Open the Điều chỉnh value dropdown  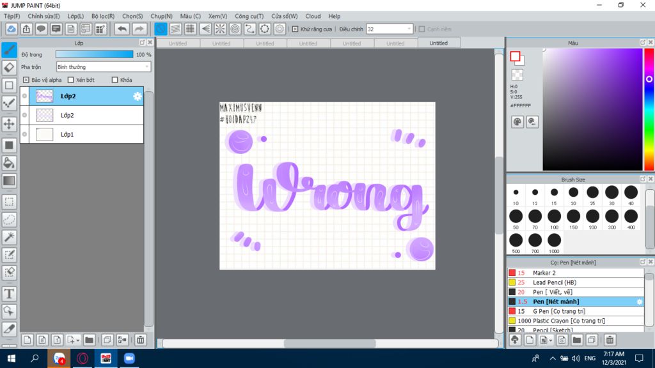tap(390, 29)
